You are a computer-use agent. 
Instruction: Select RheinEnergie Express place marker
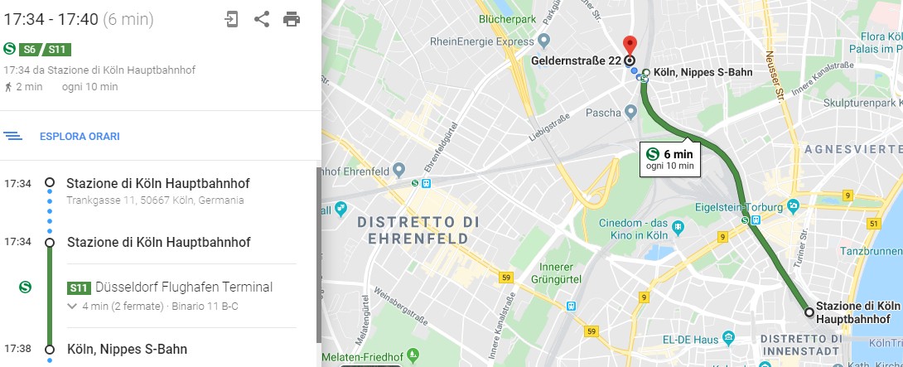point(543,41)
